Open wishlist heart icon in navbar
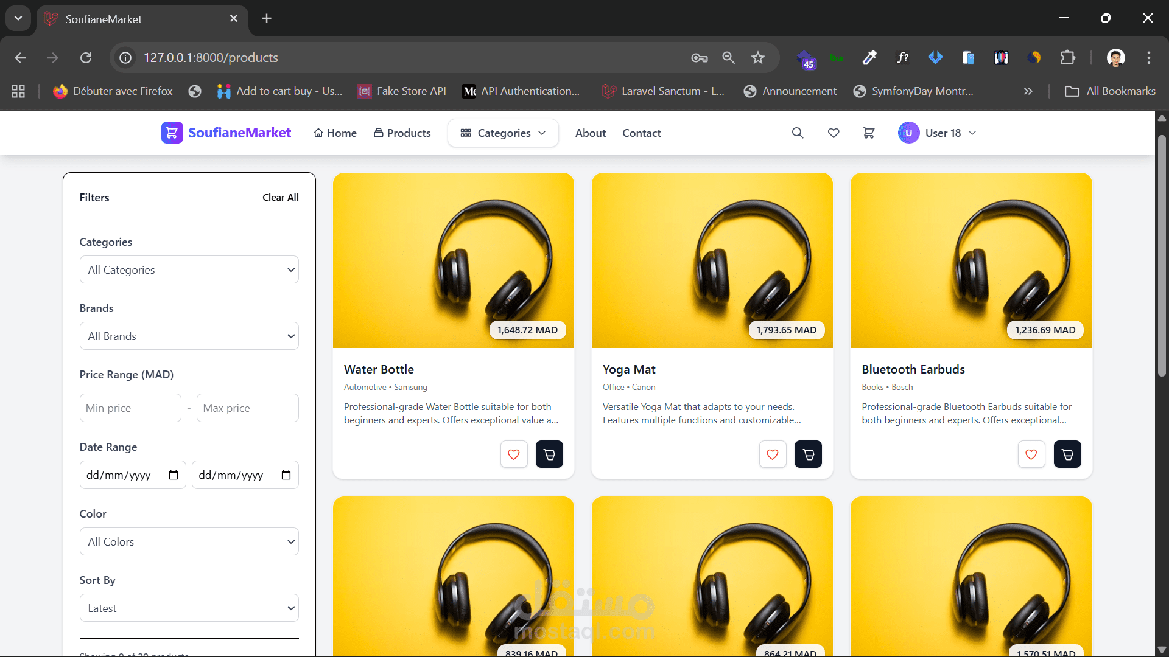The image size is (1169, 657). [834, 133]
